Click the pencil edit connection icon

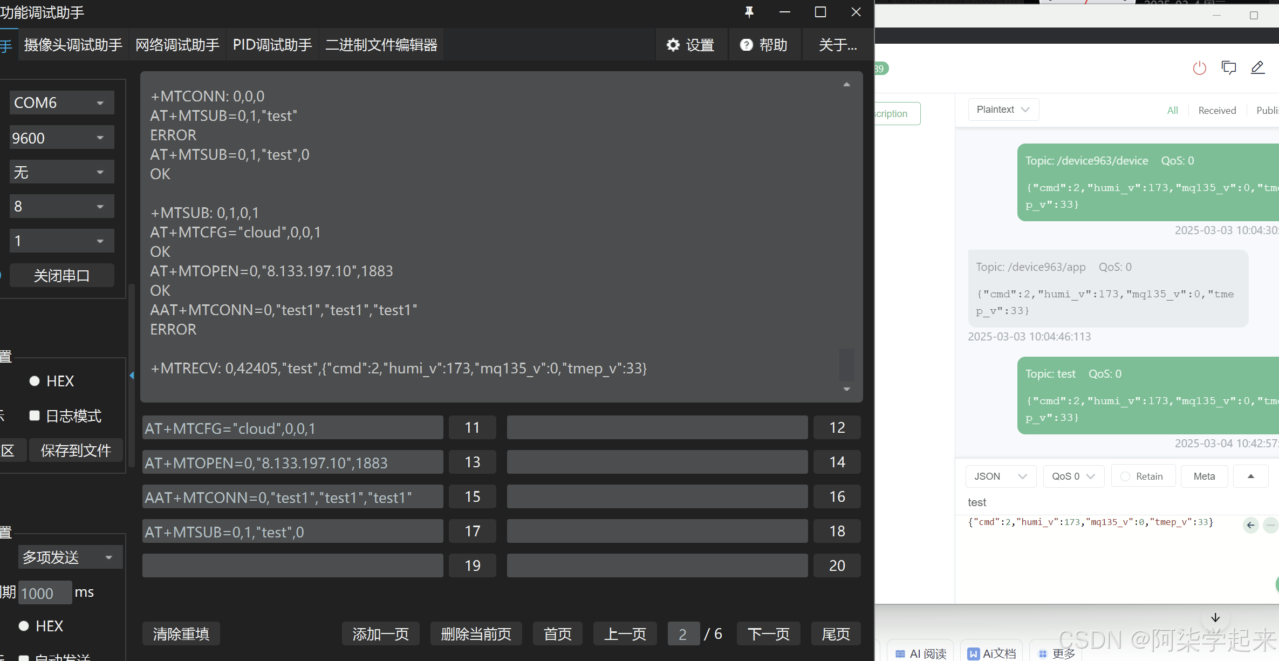click(1257, 68)
